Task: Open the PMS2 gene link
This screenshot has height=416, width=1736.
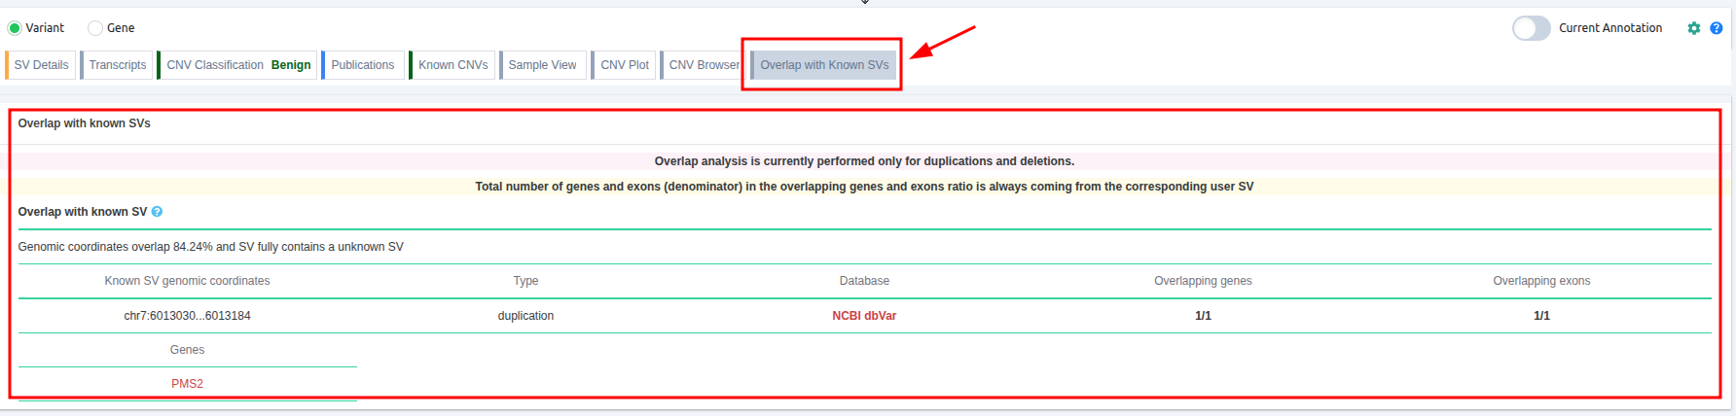Action: click(187, 384)
